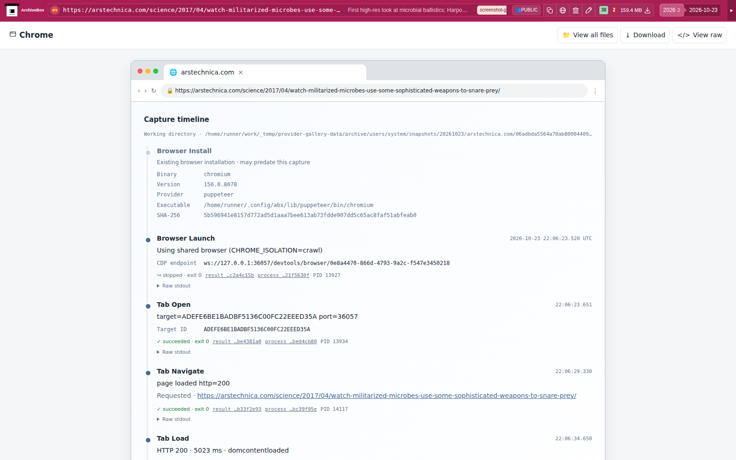Select the arstechnica.com browser tab
The height and width of the screenshot is (460, 736).
265,72
